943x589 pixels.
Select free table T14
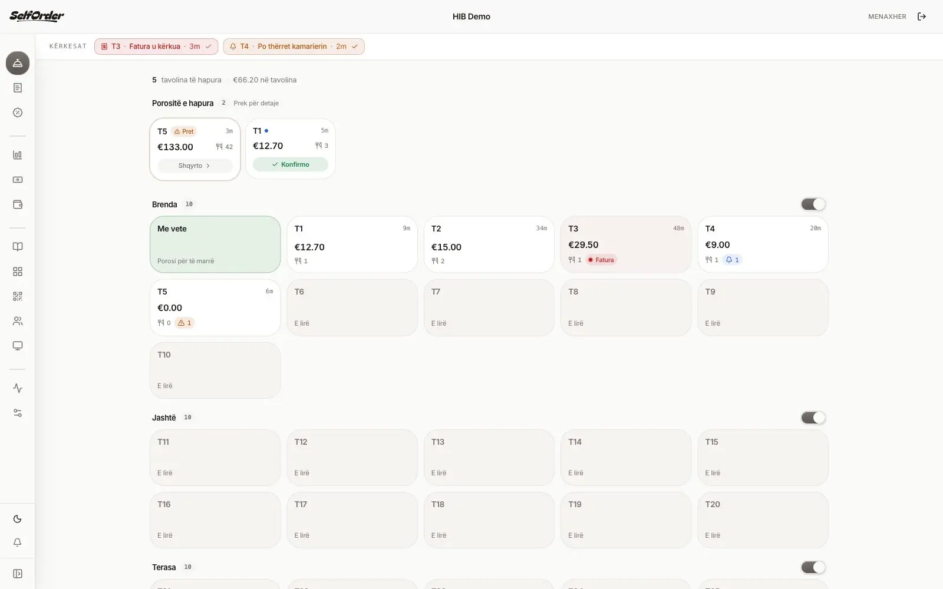(x=626, y=458)
